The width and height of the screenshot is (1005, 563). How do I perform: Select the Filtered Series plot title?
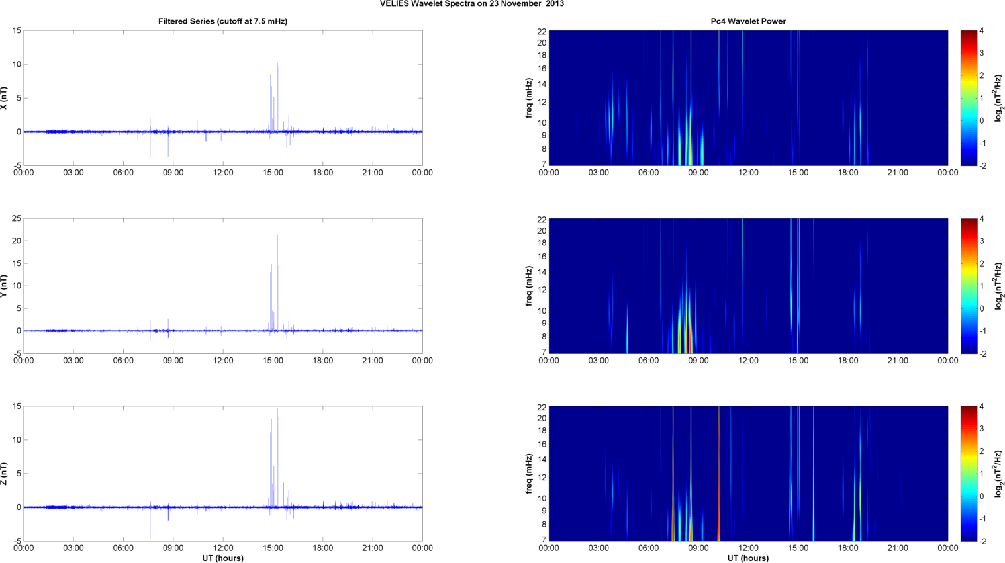(222, 21)
